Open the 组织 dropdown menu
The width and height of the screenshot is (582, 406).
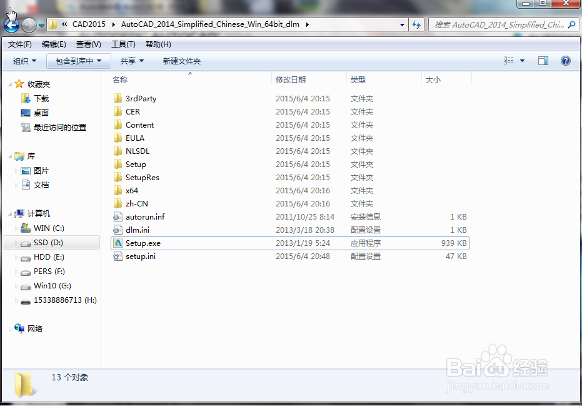pyautogui.click(x=24, y=60)
